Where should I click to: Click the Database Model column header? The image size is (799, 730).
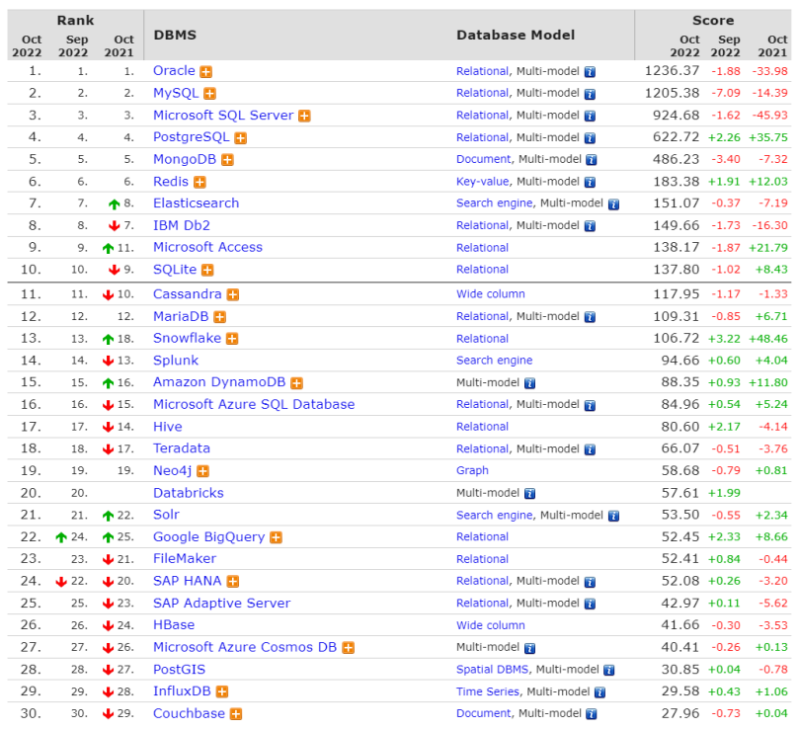[516, 36]
